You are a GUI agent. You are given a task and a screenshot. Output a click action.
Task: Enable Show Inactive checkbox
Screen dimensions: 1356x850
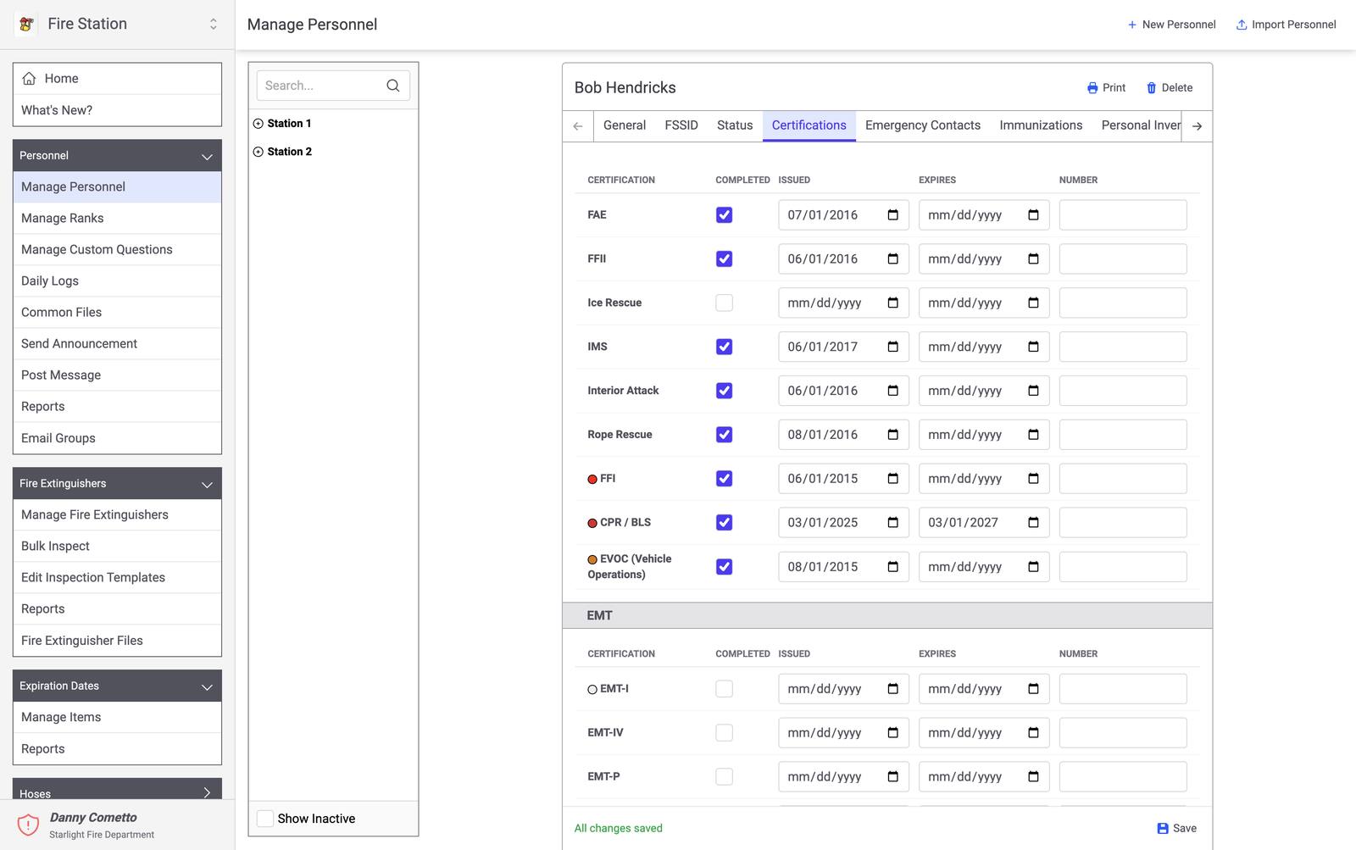coord(265,819)
